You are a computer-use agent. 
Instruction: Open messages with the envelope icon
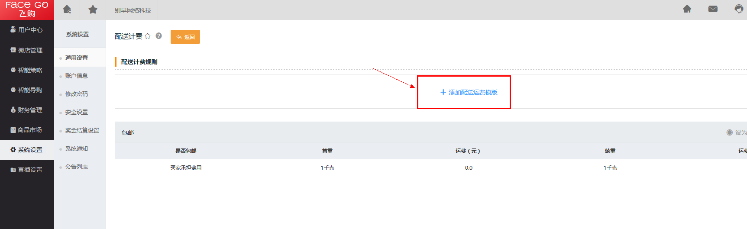tap(713, 9)
